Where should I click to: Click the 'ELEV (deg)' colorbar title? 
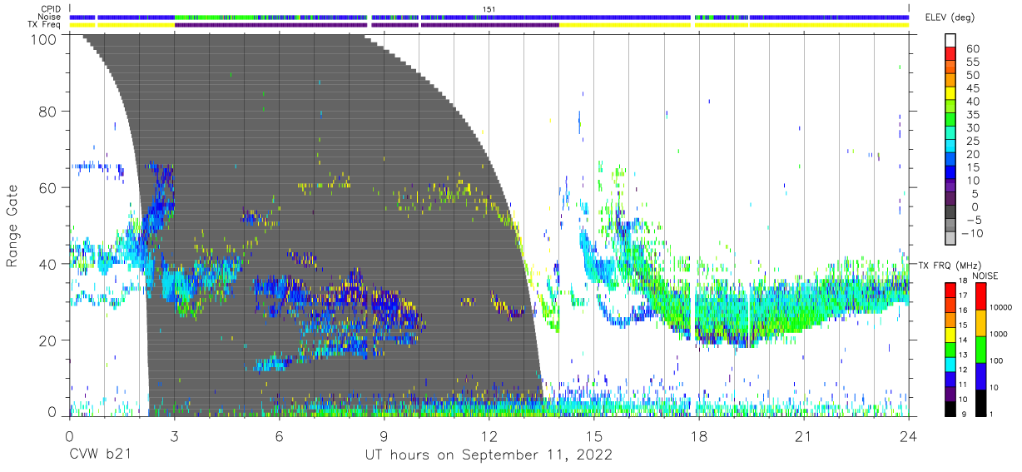pyautogui.click(x=951, y=17)
